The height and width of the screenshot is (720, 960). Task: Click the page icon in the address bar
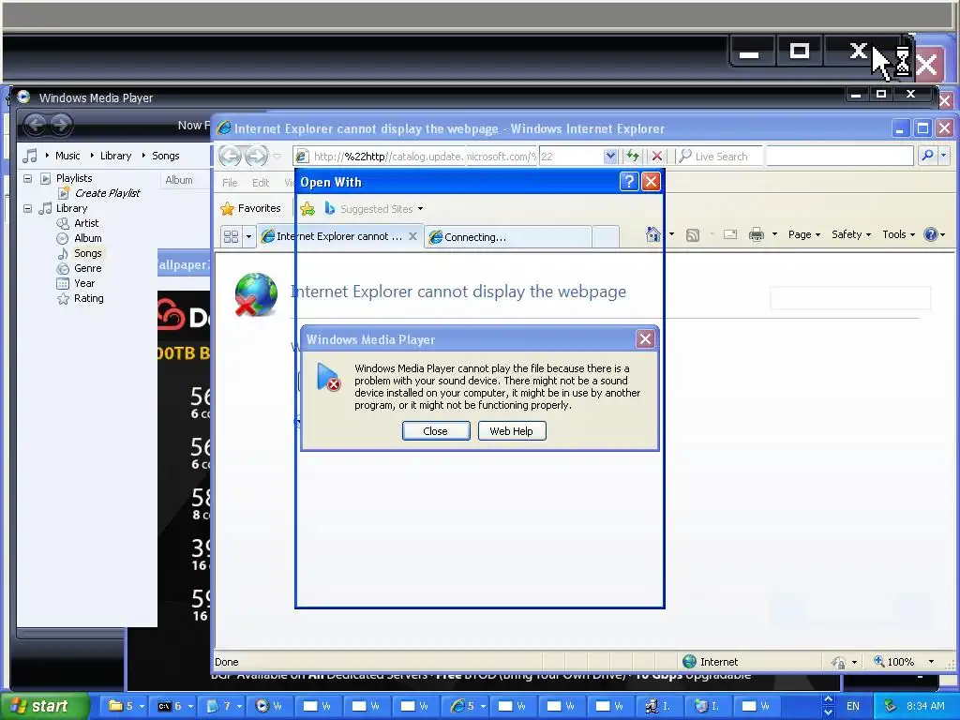(x=301, y=157)
